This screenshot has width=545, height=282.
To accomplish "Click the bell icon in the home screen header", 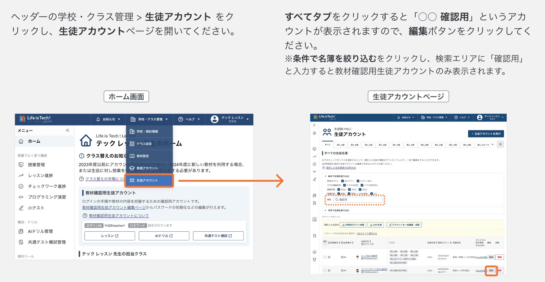I will pos(98,119).
